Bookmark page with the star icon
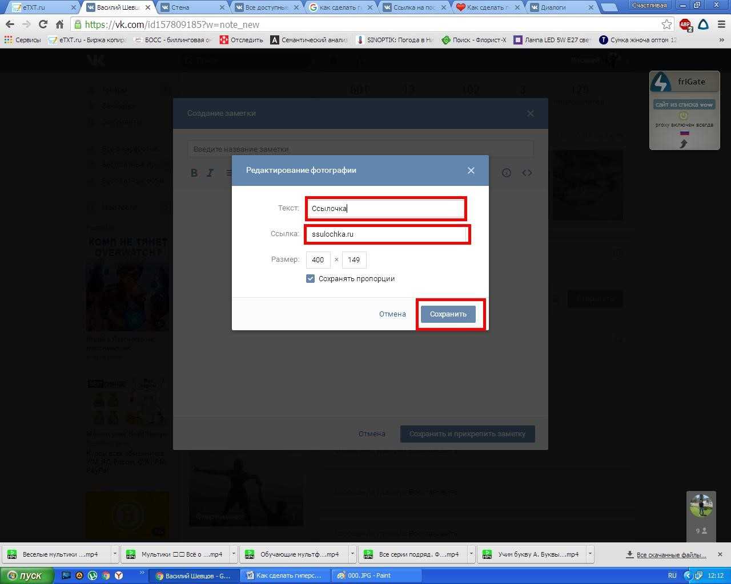731x584 pixels. pos(666,25)
